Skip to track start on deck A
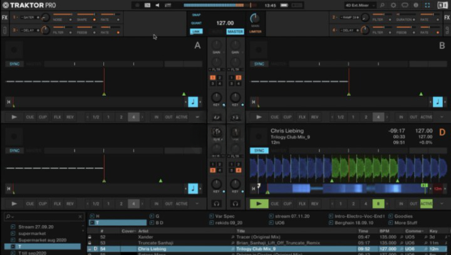The height and width of the screenshot is (255, 451). (9, 101)
